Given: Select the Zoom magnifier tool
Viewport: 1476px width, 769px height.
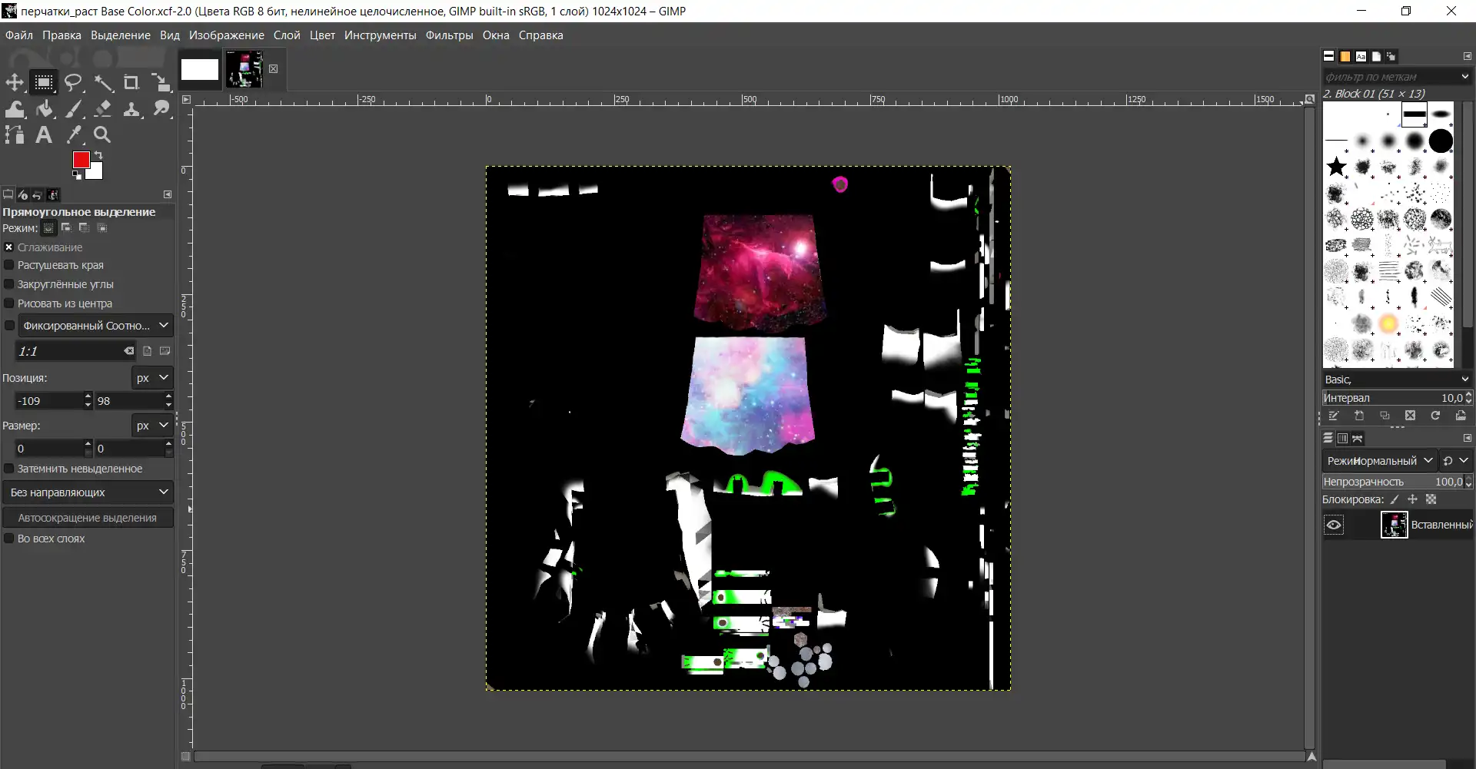Looking at the screenshot, I should [x=102, y=135].
